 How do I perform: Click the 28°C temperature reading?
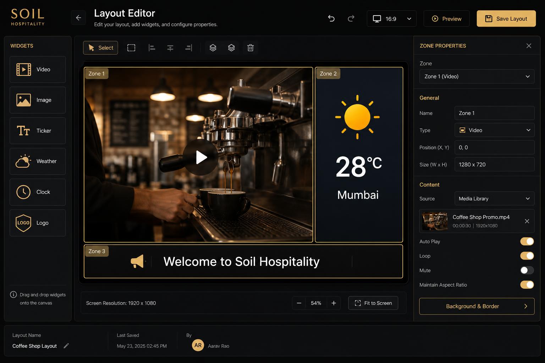358,166
